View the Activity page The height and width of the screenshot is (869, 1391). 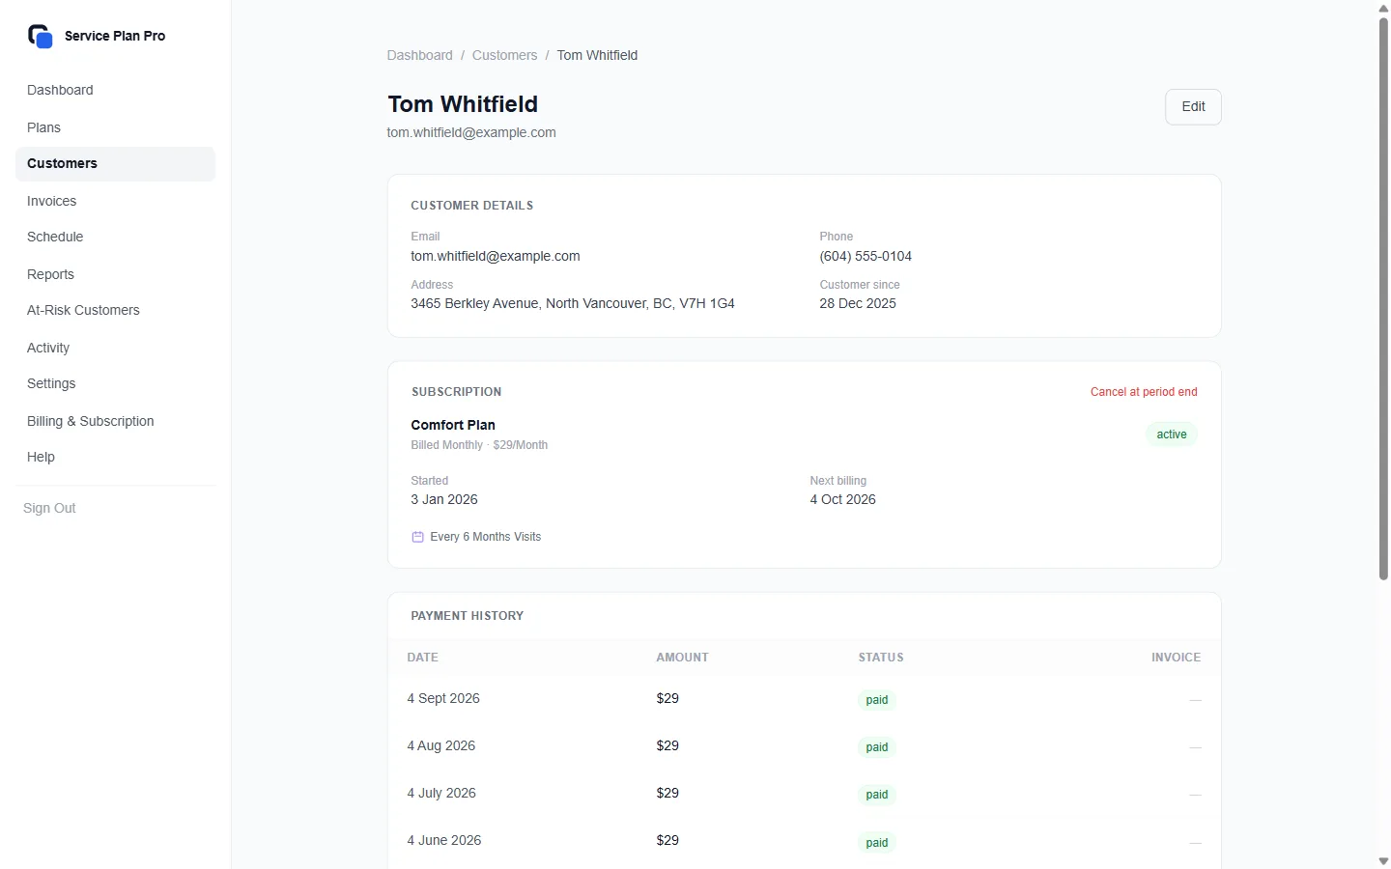[x=115, y=348]
